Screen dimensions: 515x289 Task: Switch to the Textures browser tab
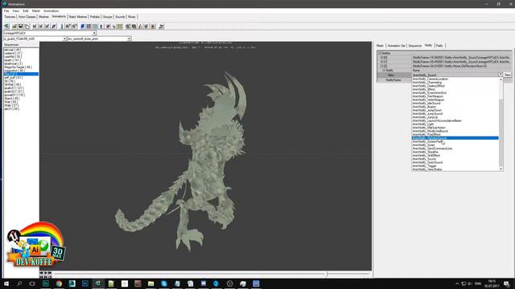coord(10,17)
